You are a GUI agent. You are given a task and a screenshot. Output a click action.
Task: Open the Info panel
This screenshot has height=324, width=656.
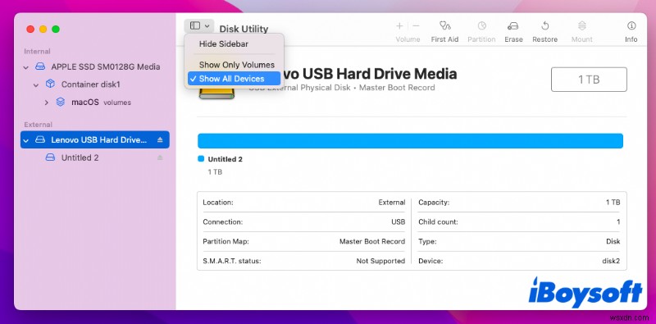pos(631,31)
